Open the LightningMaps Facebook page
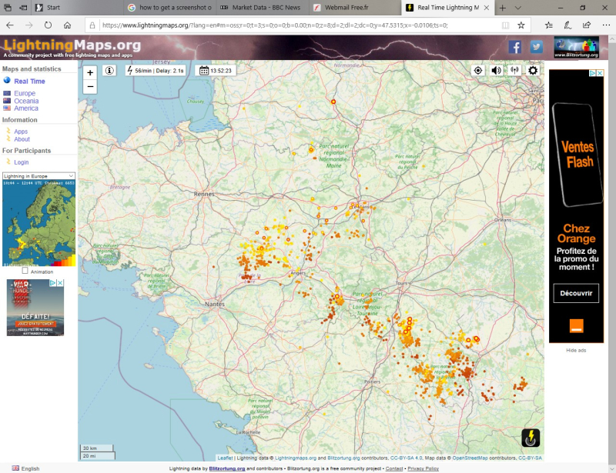616x473 pixels. point(515,47)
